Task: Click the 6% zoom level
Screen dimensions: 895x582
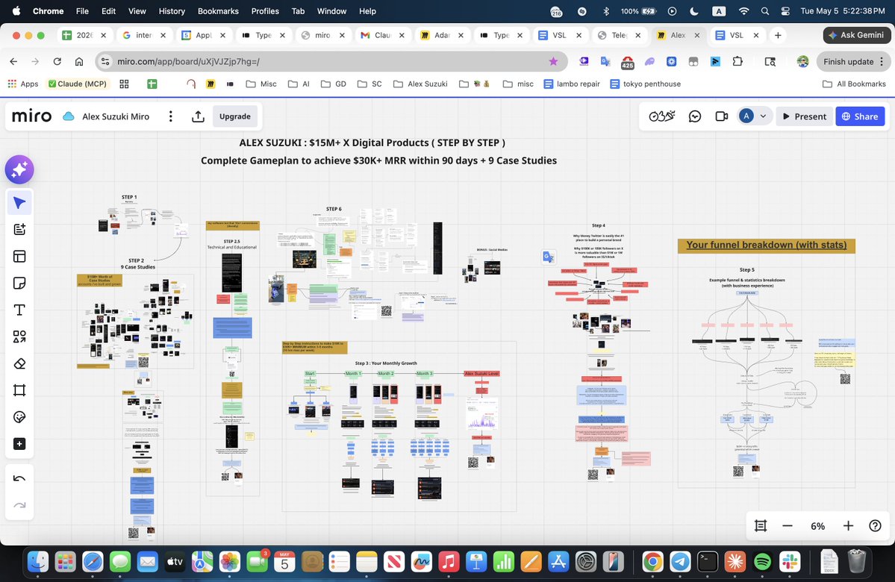Action: click(x=817, y=526)
